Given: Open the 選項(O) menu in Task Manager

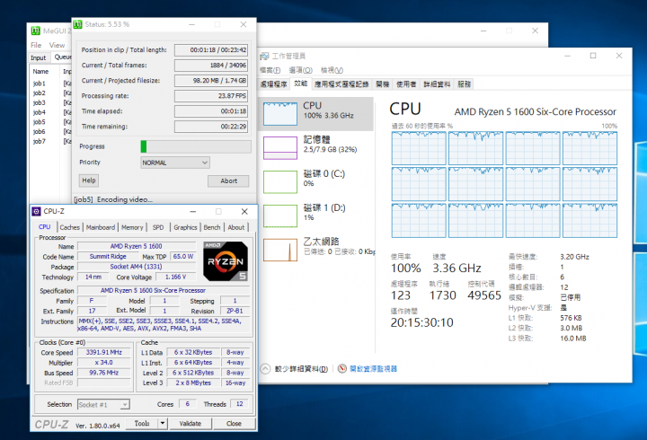Looking at the screenshot, I should (x=300, y=70).
